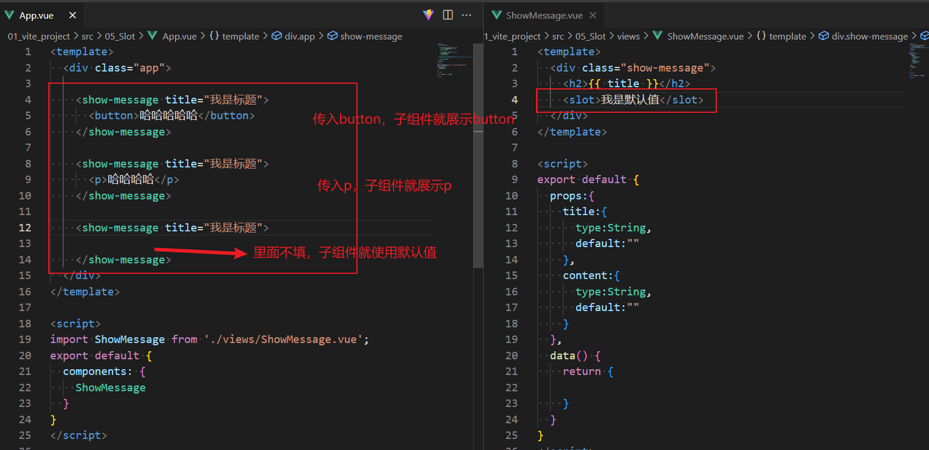Click div class="app" line in App.vue

coord(117,68)
